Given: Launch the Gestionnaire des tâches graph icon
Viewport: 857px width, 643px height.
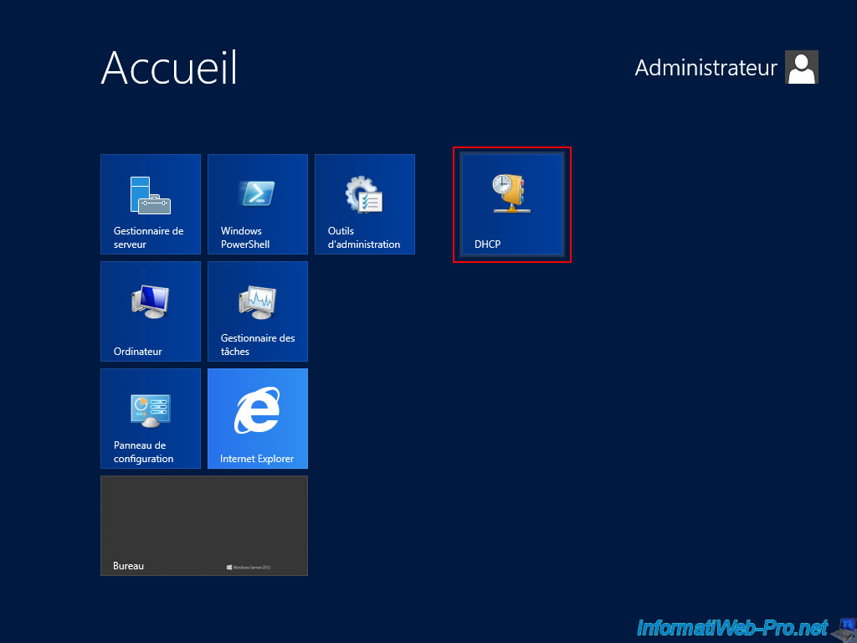Looking at the screenshot, I should (258, 301).
